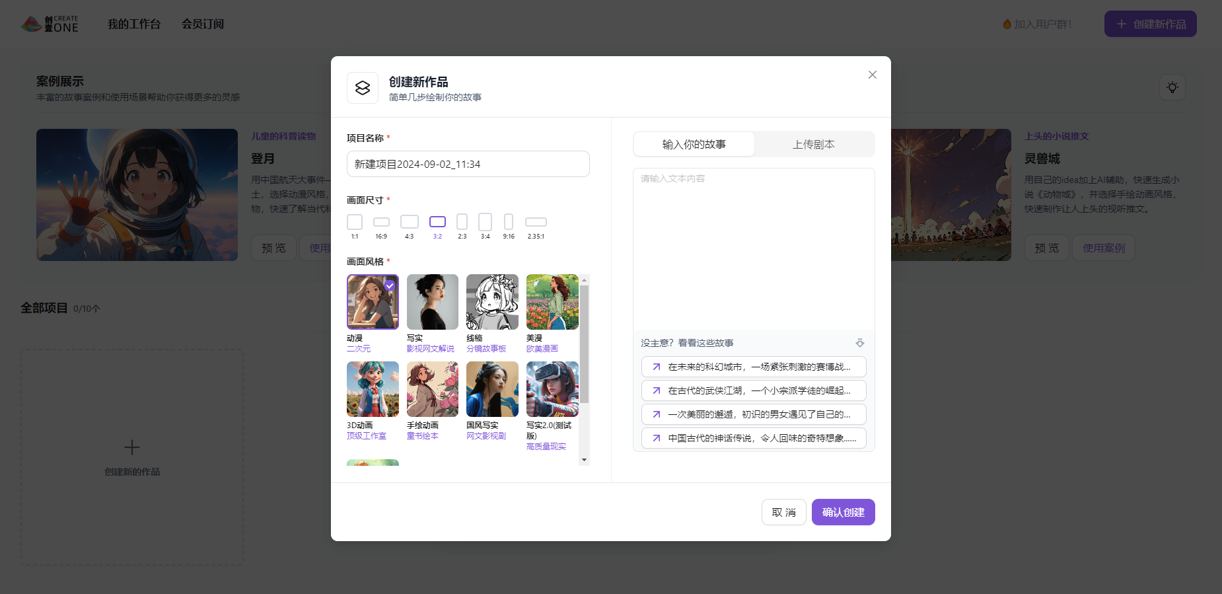Select the 3:2 aspect ratio option
1222x594 pixels.
[437, 222]
